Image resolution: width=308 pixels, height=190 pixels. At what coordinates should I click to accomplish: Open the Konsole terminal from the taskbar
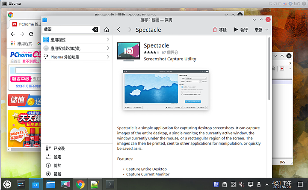coord(110,184)
